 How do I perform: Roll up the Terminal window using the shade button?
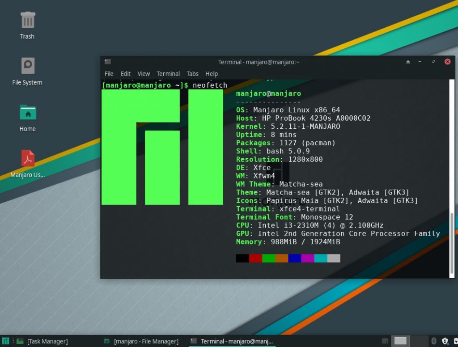[x=408, y=62]
